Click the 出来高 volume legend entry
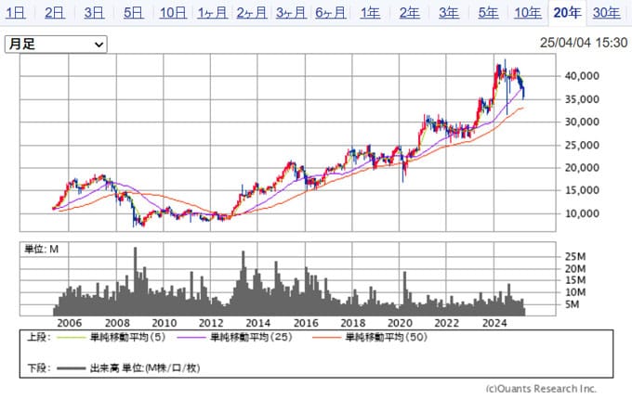The height and width of the screenshot is (399, 632). (x=130, y=368)
